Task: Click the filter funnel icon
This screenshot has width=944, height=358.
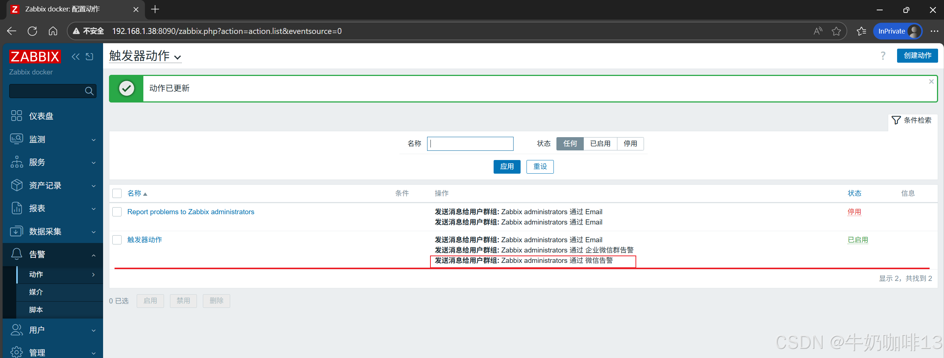Action: (896, 120)
